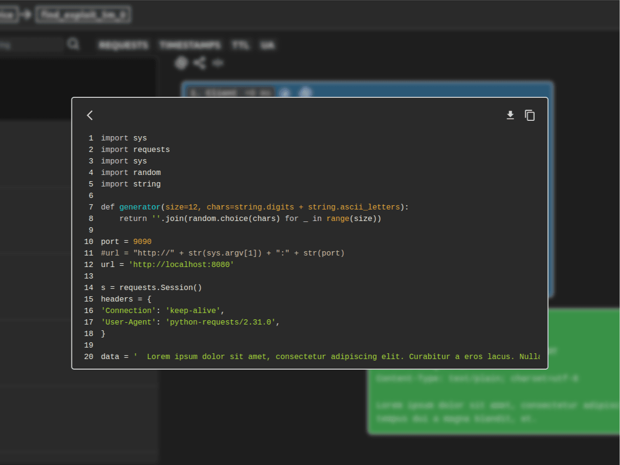The width and height of the screenshot is (620, 465).
Task: Click the localhost:8080 URL string
Action: click(181, 265)
